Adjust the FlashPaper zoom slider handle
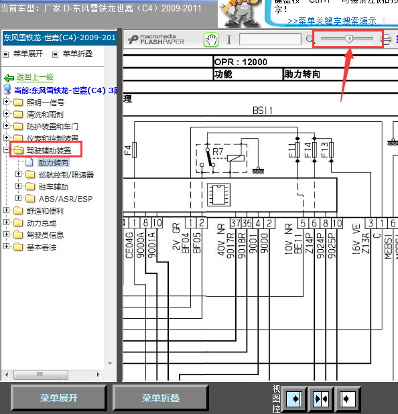This screenshot has width=398, height=414. (x=349, y=39)
